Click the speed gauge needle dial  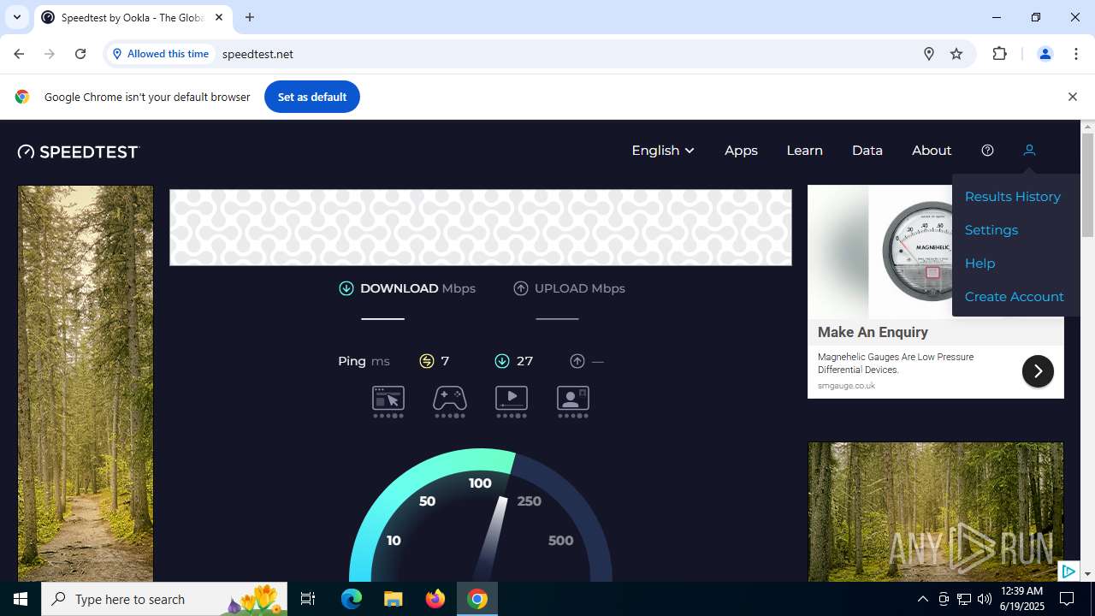(x=481, y=515)
